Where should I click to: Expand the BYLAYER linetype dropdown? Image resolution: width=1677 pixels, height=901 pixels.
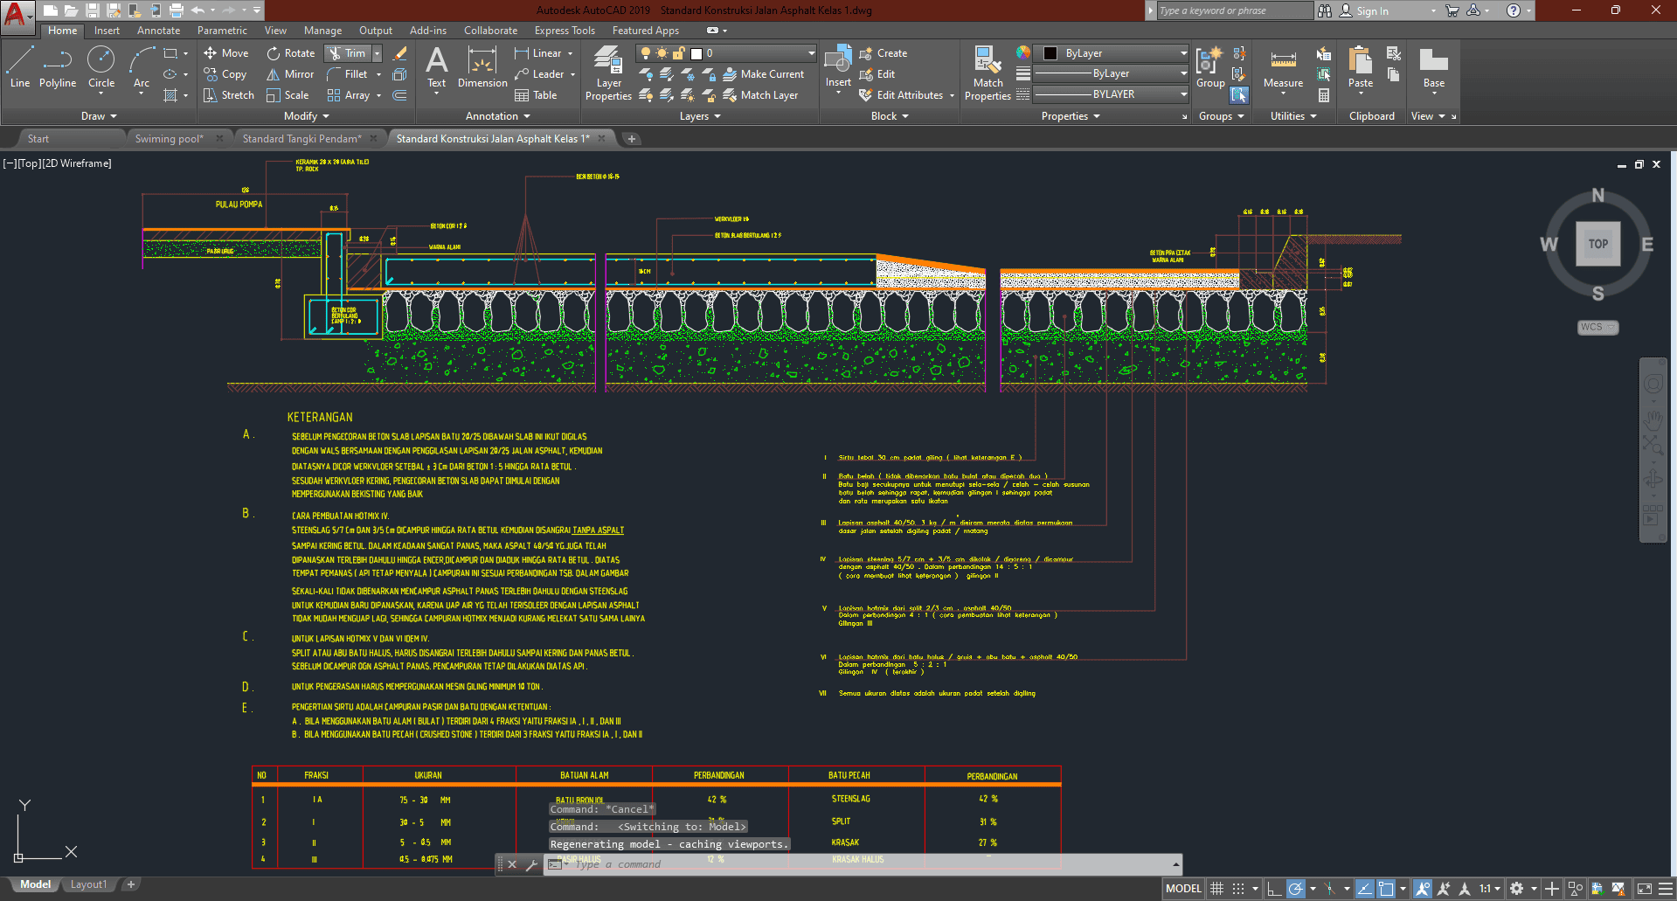[1183, 94]
